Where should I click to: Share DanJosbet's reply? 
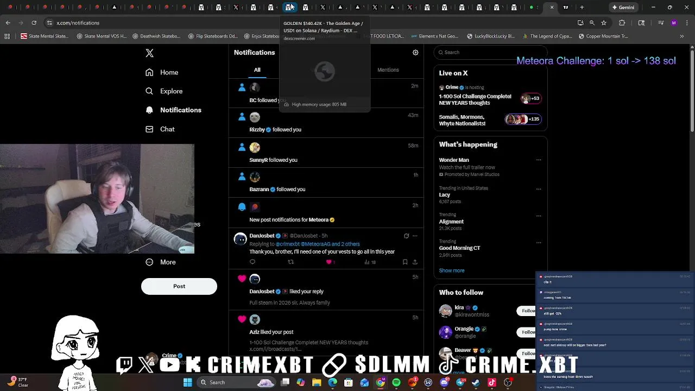415,262
